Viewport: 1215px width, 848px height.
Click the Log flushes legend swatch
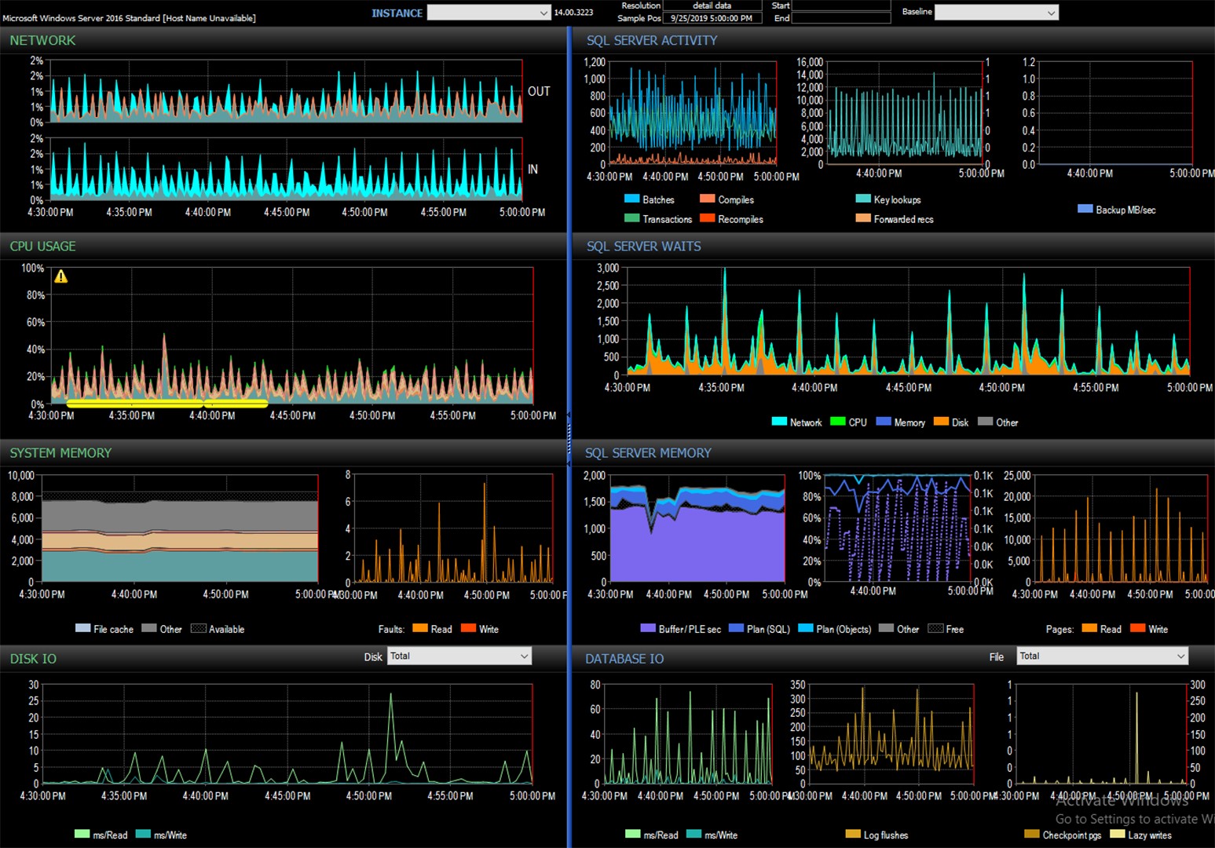[x=853, y=835]
